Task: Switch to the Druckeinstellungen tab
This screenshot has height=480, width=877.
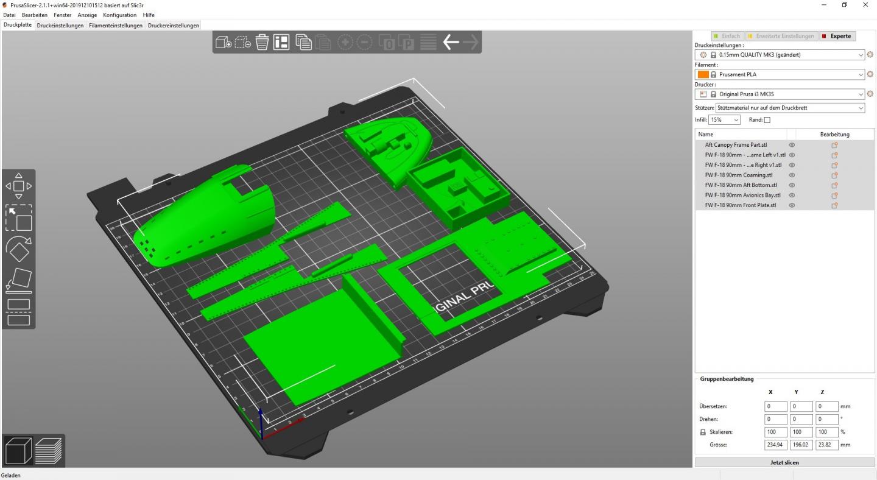Action: 60,26
